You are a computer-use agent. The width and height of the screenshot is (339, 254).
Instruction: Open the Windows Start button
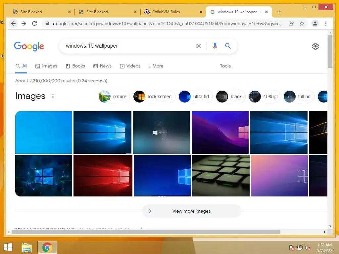click(8, 247)
